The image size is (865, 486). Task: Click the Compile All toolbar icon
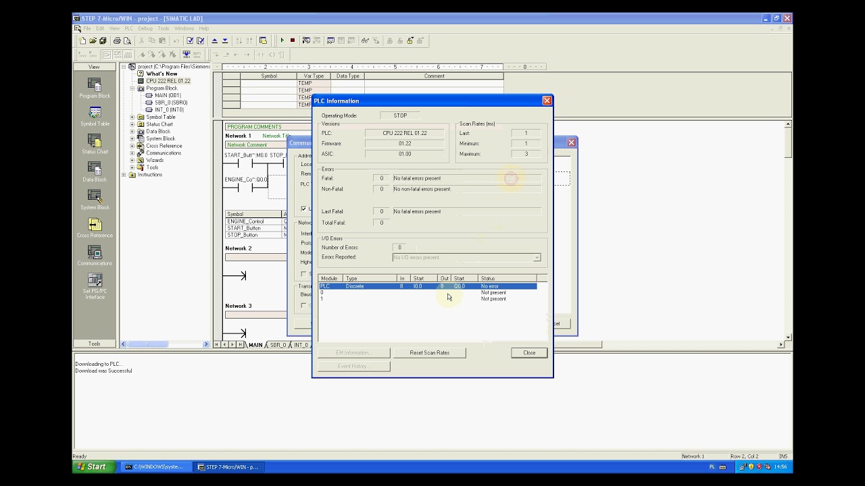200,40
